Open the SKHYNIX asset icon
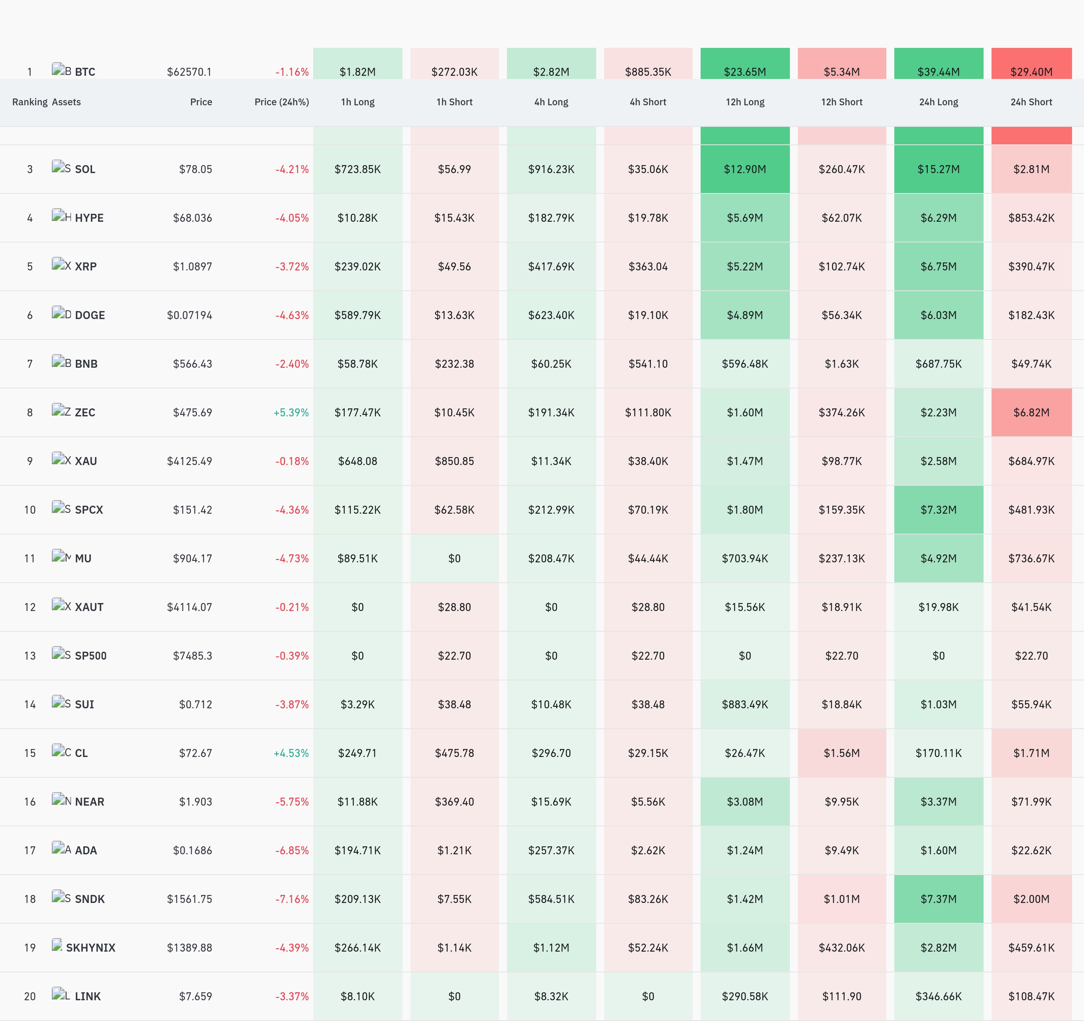Image resolution: width=1084 pixels, height=1021 pixels. (57, 945)
